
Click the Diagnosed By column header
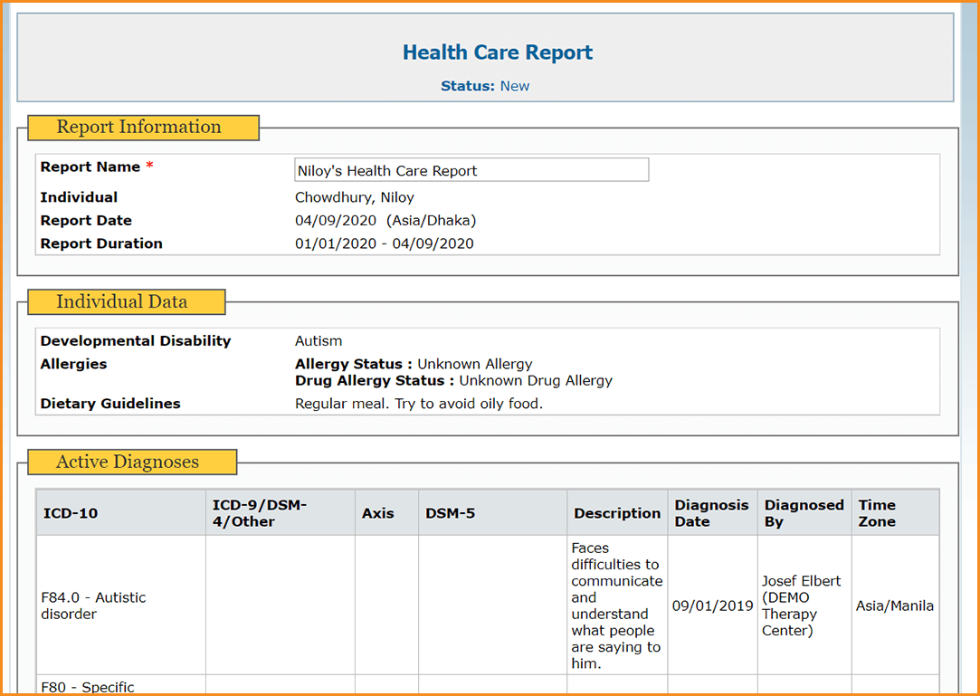tap(804, 513)
